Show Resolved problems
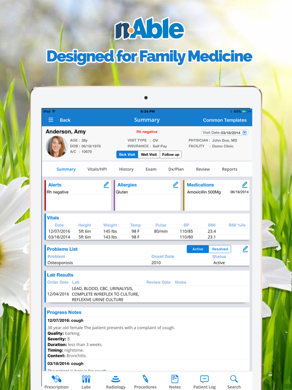Screen dimensions: 292x390 (x=220, y=249)
